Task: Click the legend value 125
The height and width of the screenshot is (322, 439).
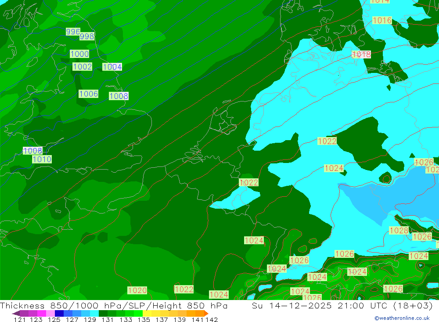Action: (54, 320)
